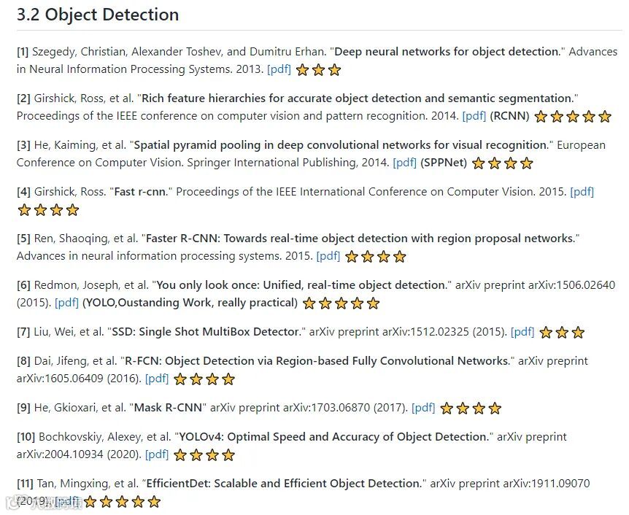Click the first star of Mask R-CNN rating

point(447,408)
